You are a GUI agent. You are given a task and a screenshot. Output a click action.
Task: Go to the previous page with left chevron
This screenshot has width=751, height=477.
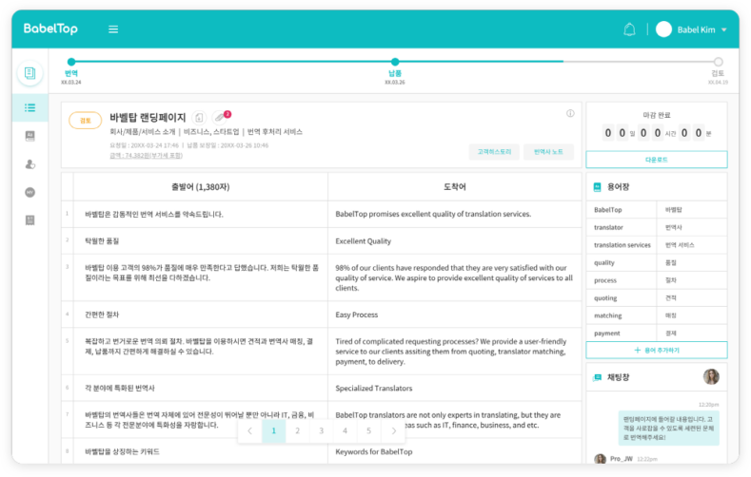249,431
